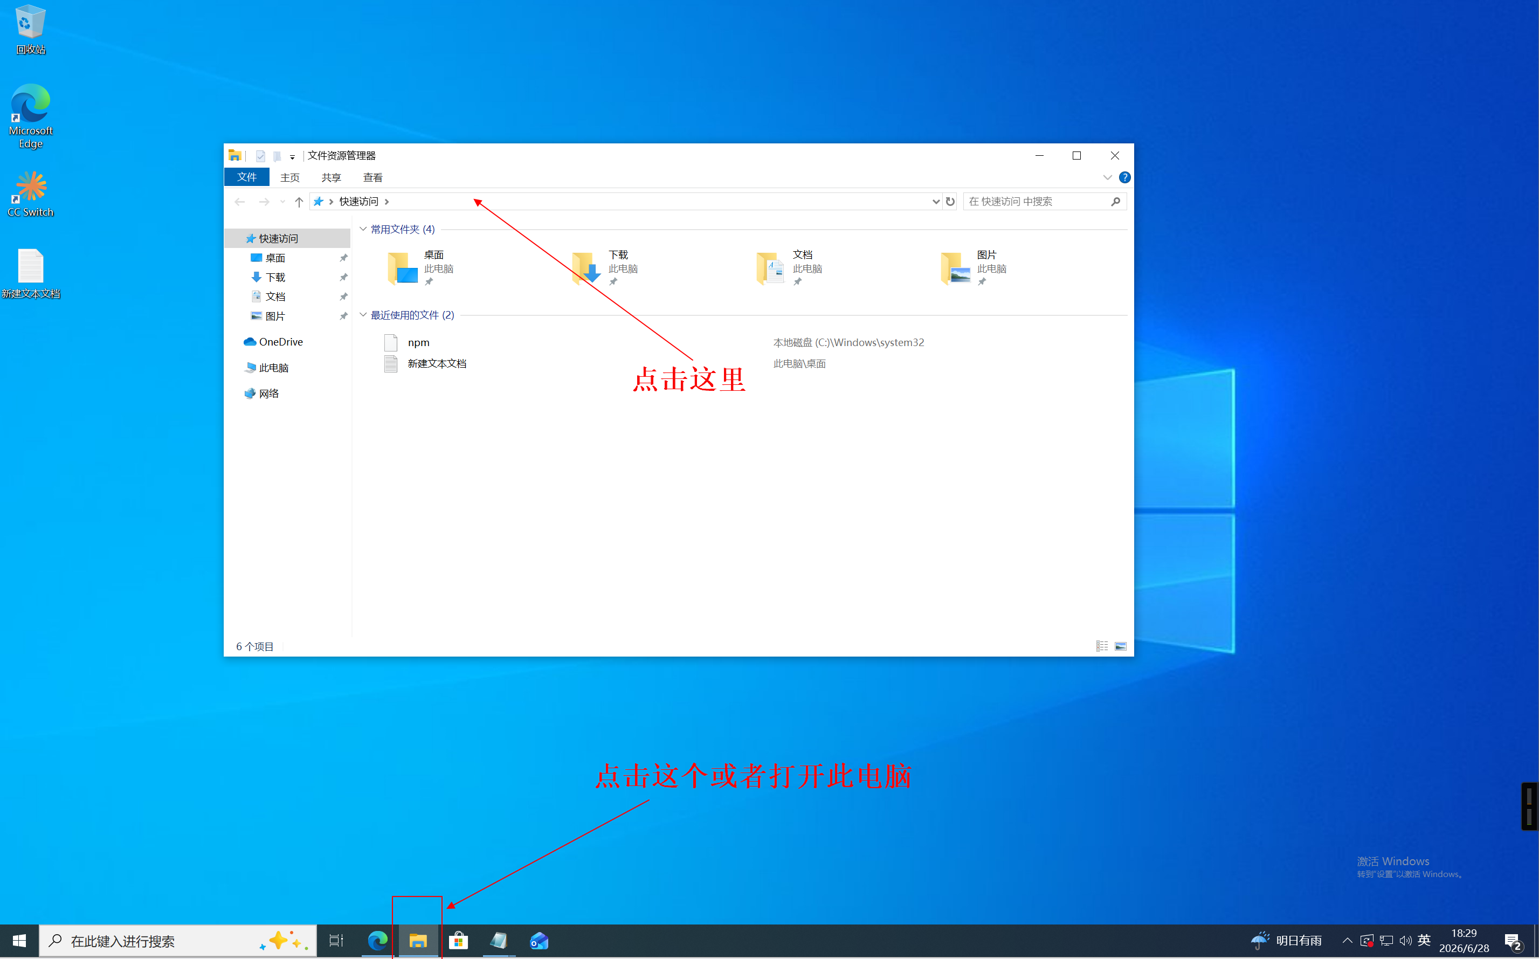This screenshot has height=959, width=1539.
Task: Select 图片 in the navigation pane
Action: click(288, 316)
